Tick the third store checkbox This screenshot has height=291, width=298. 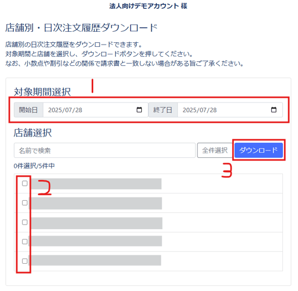tap(25, 222)
